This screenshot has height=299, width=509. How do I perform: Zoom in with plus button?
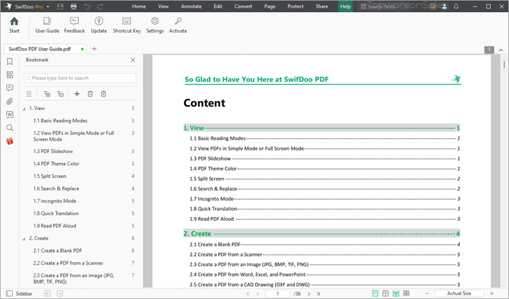coord(492,293)
